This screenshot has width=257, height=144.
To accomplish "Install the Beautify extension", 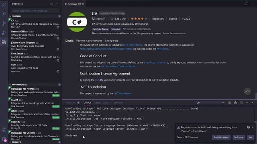I will pyautogui.click(x=56, y=128).
